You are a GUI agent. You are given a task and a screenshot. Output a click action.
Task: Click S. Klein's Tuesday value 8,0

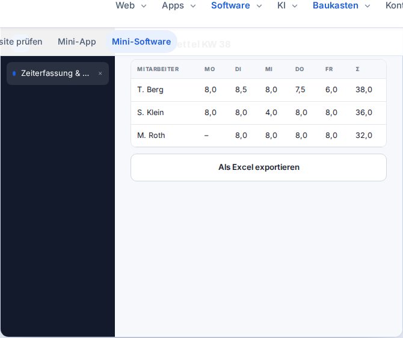(241, 113)
